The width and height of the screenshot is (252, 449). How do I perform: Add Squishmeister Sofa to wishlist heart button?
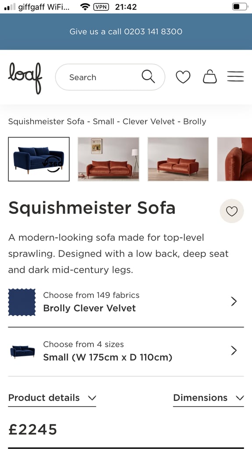(232, 211)
